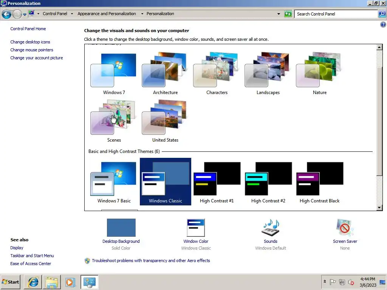Click the Control Panel taskbar button
Image resolution: width=387 pixels, height=290 pixels.
click(x=89, y=282)
